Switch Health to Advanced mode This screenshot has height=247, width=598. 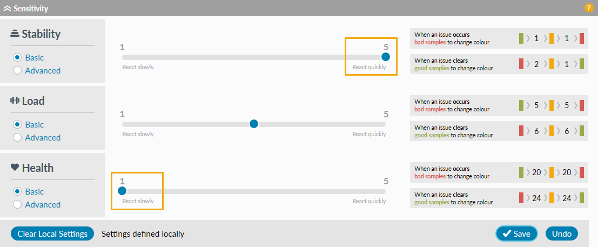17,204
